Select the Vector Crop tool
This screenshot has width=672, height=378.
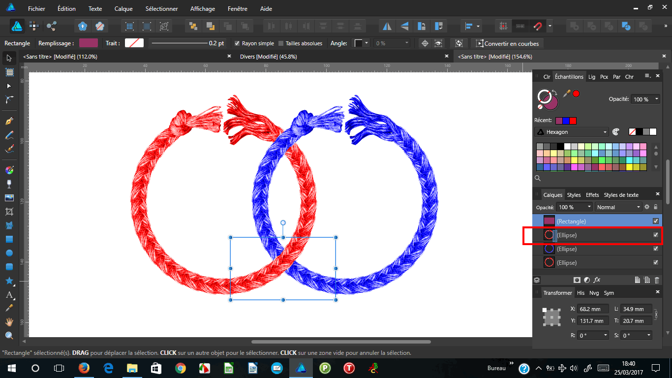click(x=9, y=212)
